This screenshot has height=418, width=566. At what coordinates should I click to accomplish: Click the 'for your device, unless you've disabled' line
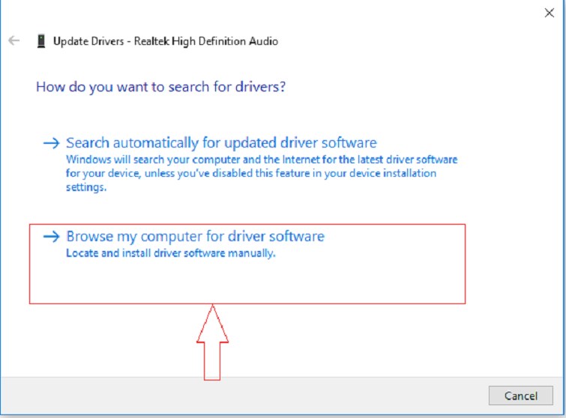(250, 173)
